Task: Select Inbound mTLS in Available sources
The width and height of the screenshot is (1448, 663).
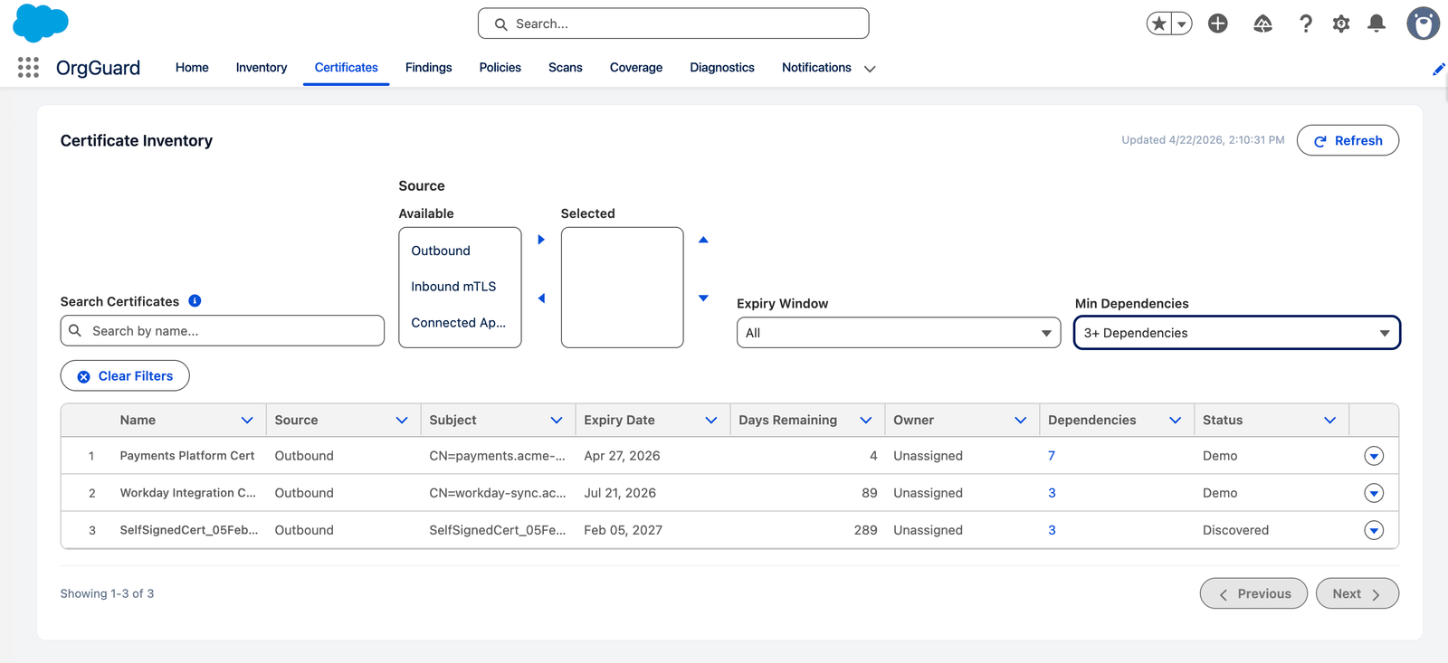Action: 460,287
